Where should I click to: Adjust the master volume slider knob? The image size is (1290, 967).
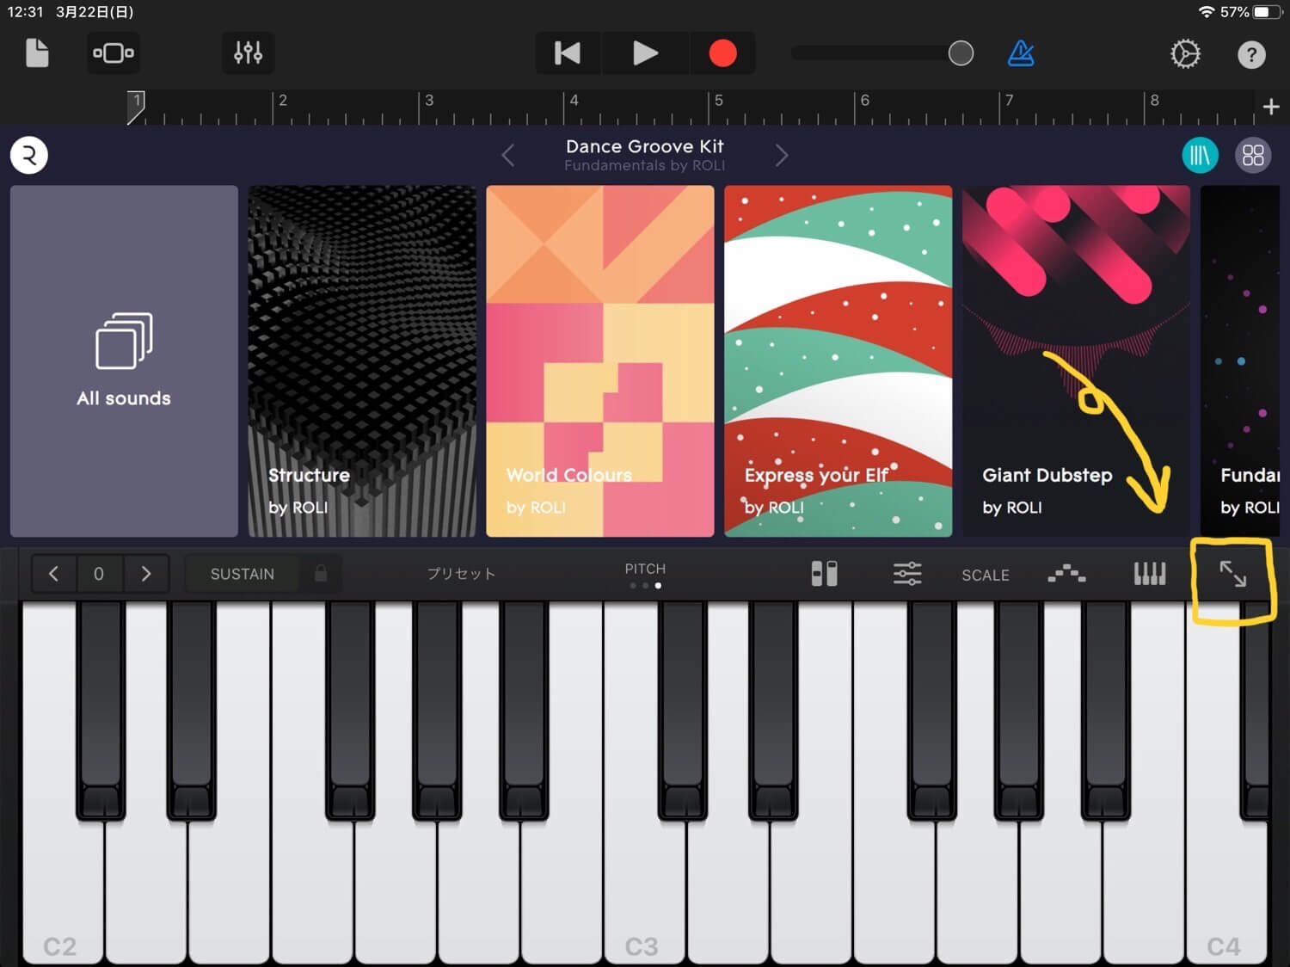click(x=961, y=53)
